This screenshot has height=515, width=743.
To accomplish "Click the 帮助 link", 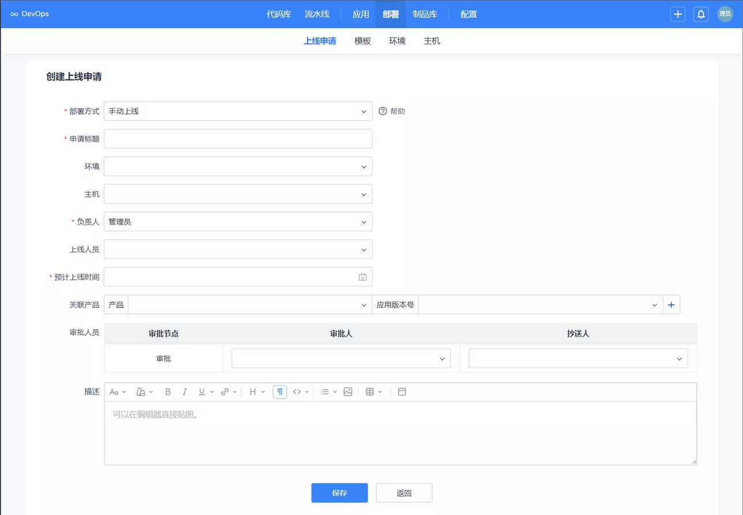I will (398, 111).
